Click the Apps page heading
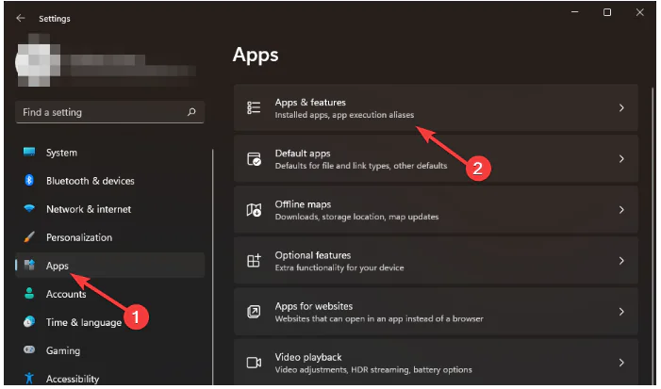The height and width of the screenshot is (389, 661). 256,56
